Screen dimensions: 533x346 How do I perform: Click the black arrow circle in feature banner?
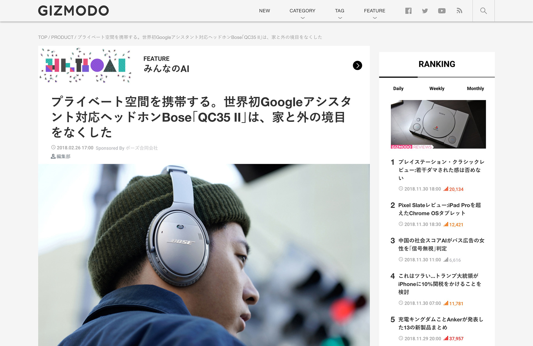click(x=357, y=65)
